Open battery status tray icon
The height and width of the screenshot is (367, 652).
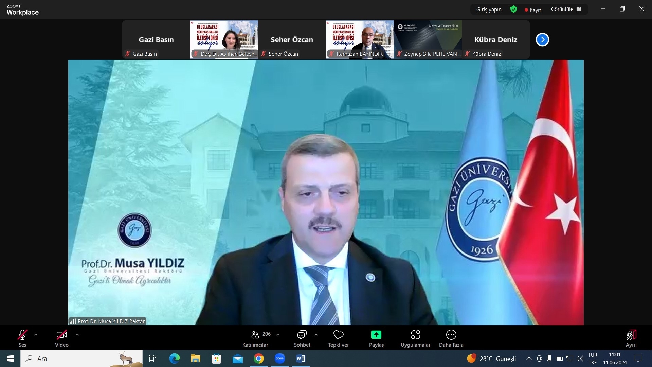560,359
